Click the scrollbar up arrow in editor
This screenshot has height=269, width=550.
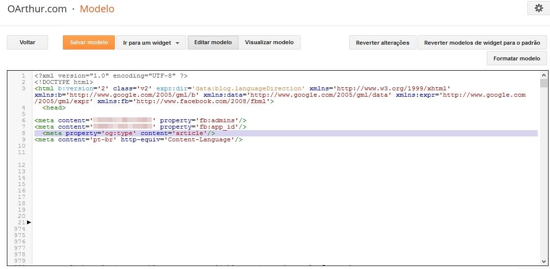pyautogui.click(x=544, y=75)
